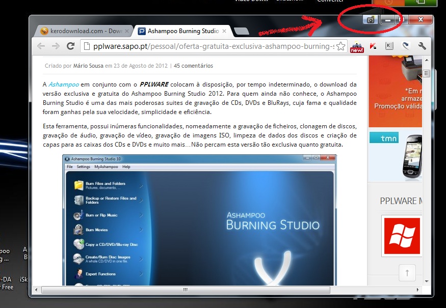Close the kerodownload.com tab
Image resolution: width=446 pixels, height=308 pixels.
click(x=127, y=31)
